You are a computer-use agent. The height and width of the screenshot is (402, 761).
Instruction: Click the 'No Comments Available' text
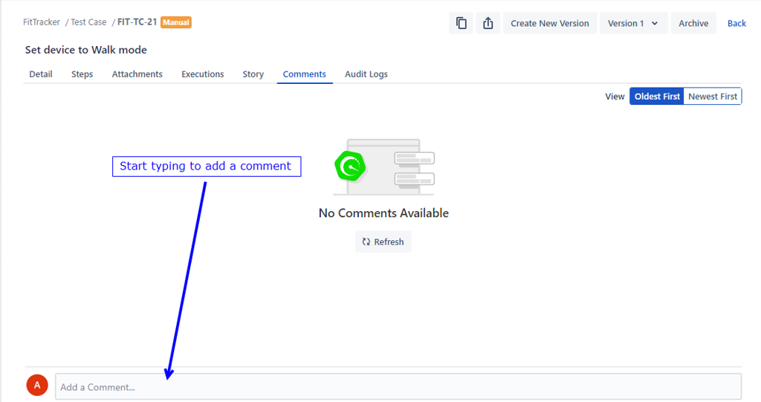click(383, 213)
